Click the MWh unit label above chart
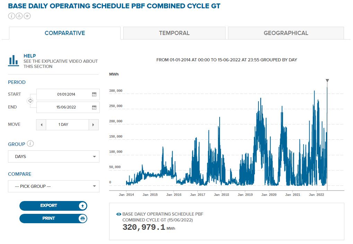 pos(114,75)
